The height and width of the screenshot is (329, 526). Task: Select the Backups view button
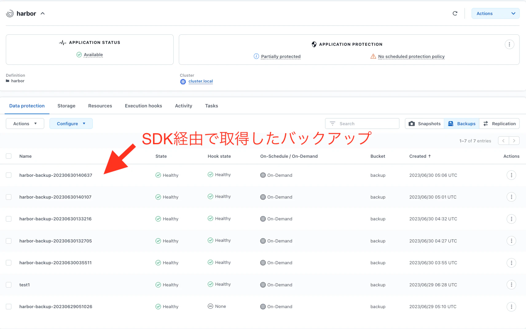[461, 124]
